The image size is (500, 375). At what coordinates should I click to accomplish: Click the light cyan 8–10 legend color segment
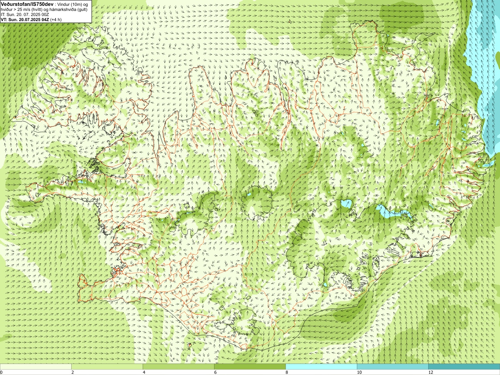[321, 367]
